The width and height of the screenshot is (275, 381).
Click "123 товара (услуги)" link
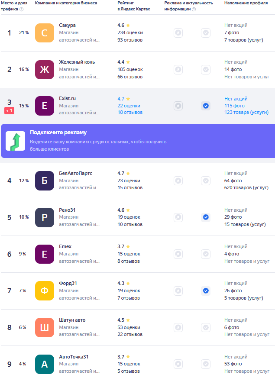[x=246, y=113]
